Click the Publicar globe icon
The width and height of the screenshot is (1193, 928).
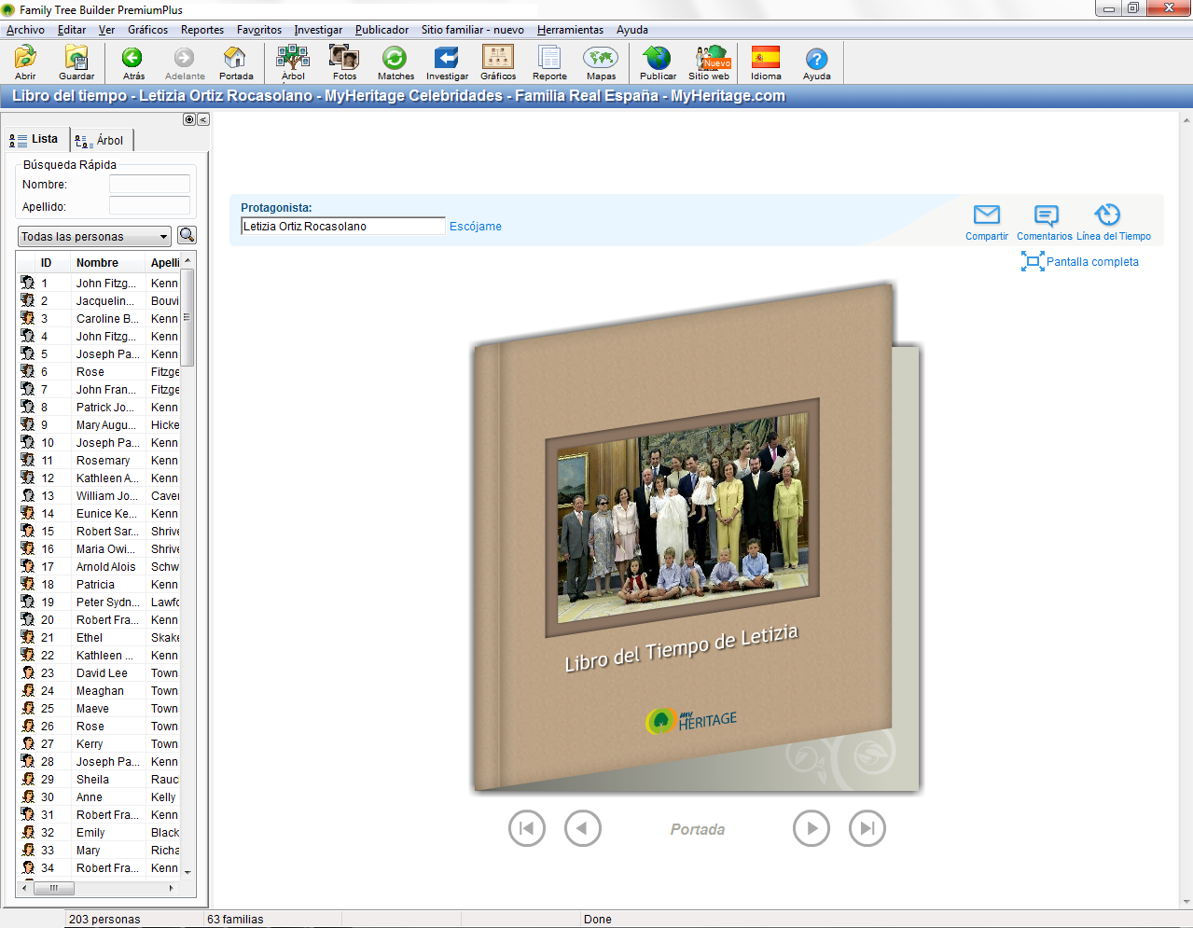coord(658,62)
